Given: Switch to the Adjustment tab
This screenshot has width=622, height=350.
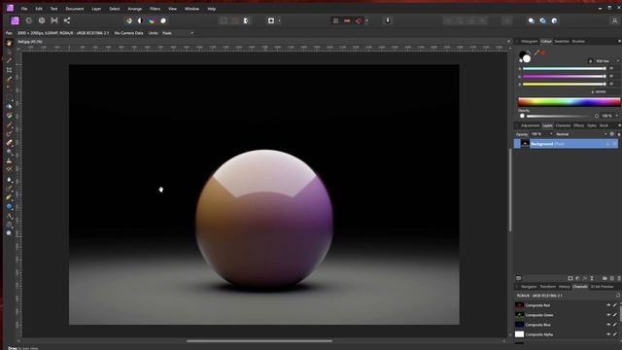Looking at the screenshot, I should point(530,125).
